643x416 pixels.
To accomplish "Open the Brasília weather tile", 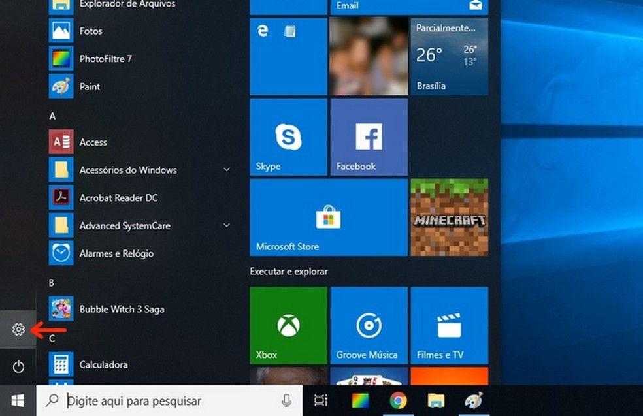I will [450, 57].
